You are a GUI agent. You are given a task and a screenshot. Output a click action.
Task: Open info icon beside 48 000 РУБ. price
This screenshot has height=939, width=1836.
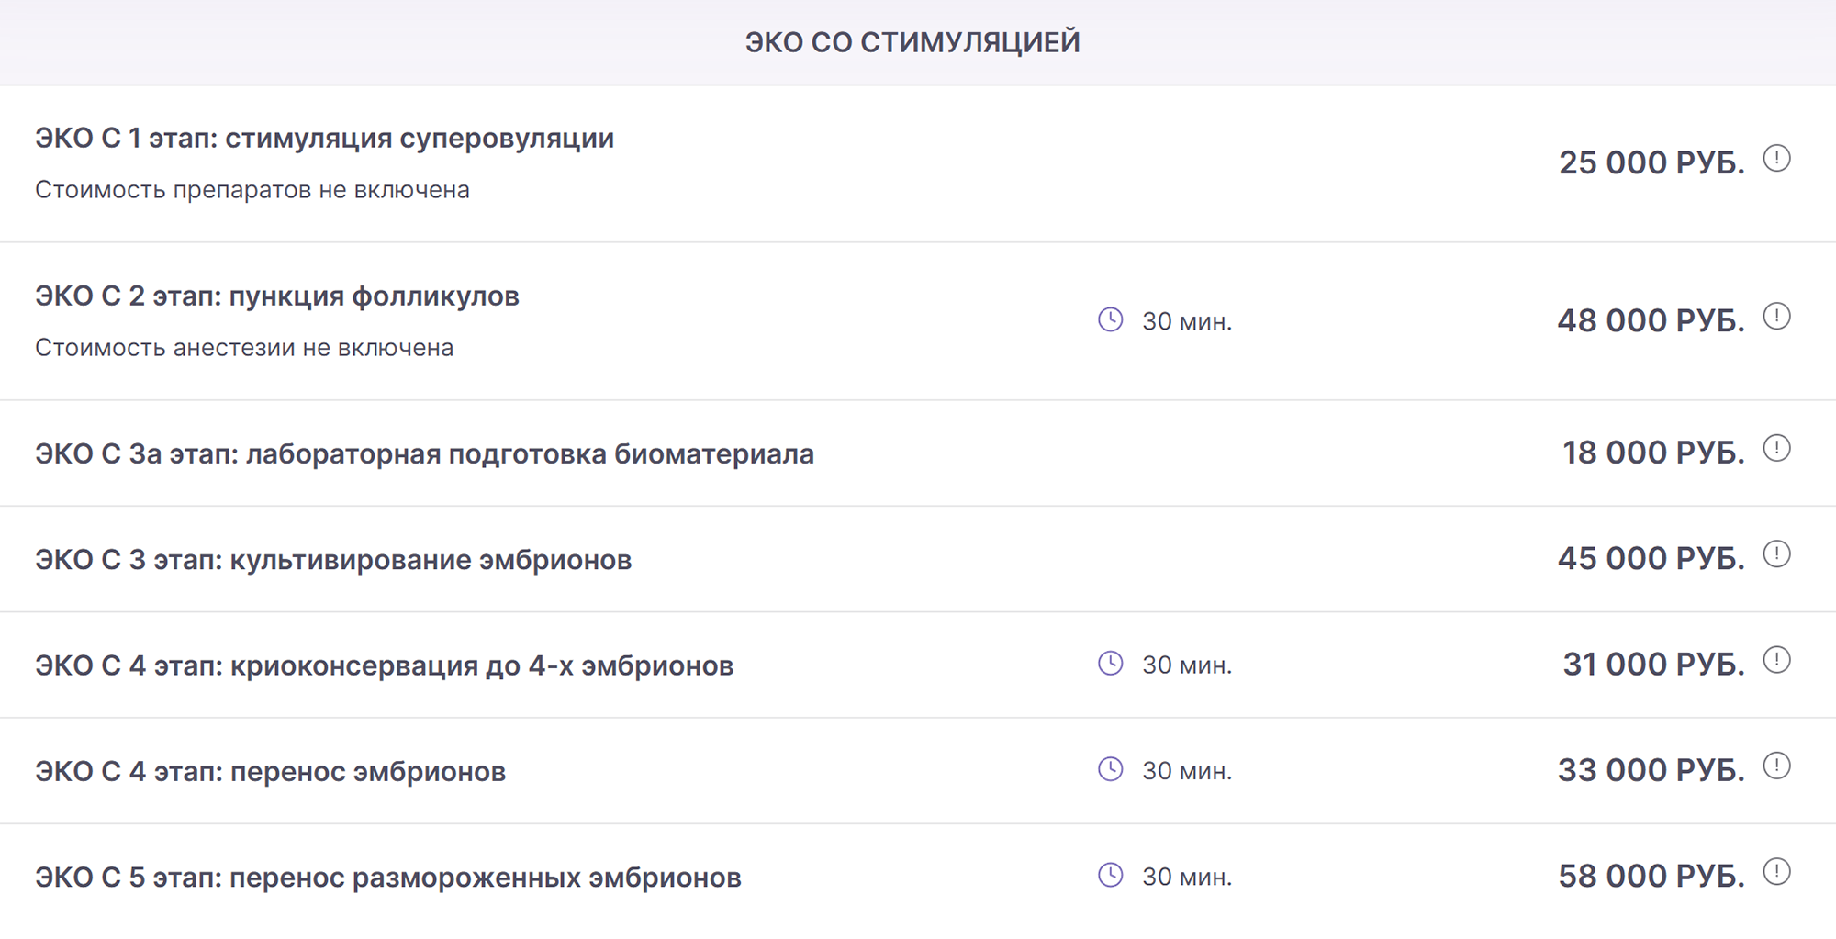coord(1776,317)
